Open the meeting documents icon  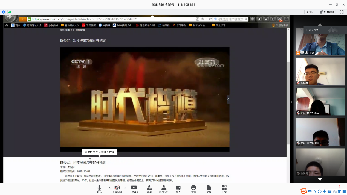(x=209, y=188)
